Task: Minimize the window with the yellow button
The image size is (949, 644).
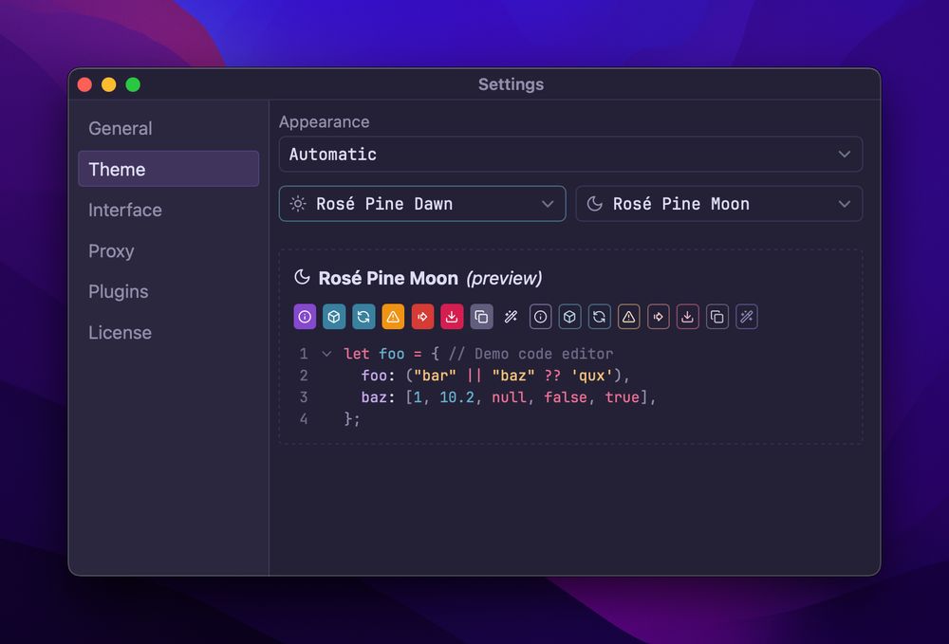Action: [109, 84]
